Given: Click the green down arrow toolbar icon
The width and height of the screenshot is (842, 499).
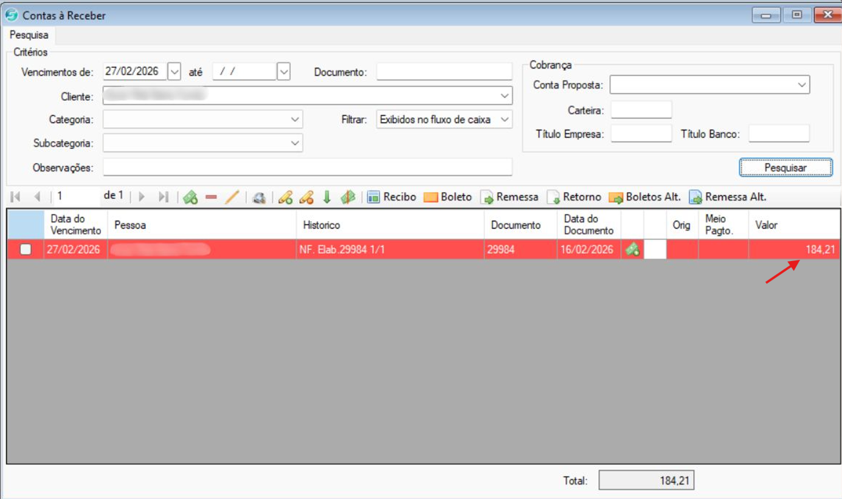Looking at the screenshot, I should click(326, 197).
